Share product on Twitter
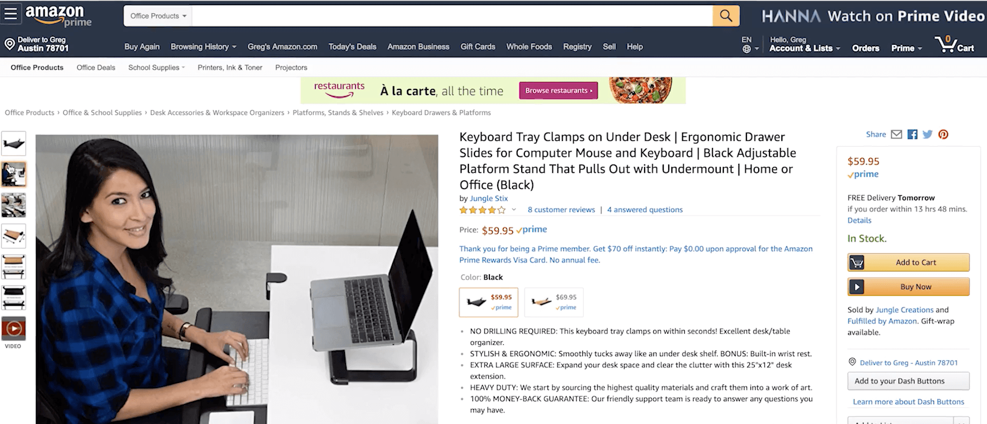 (x=928, y=134)
